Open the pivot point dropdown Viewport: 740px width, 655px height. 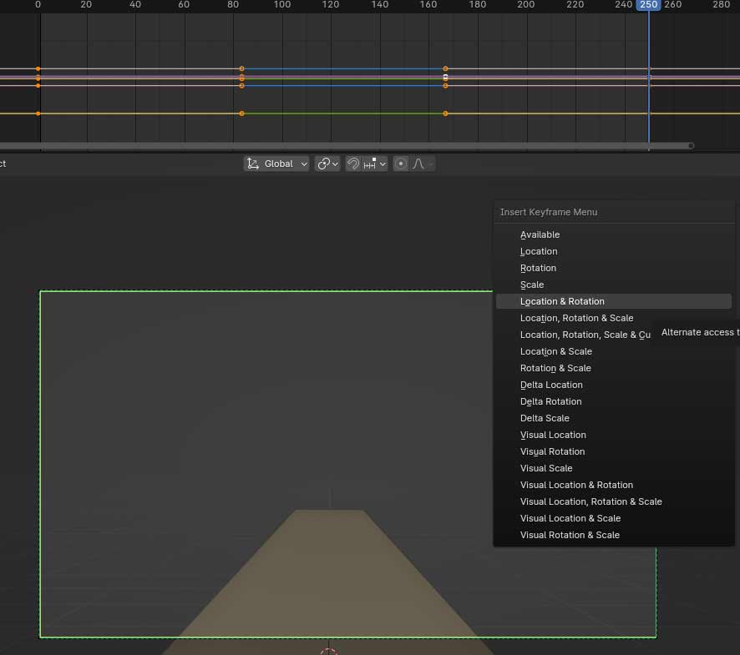pos(327,164)
